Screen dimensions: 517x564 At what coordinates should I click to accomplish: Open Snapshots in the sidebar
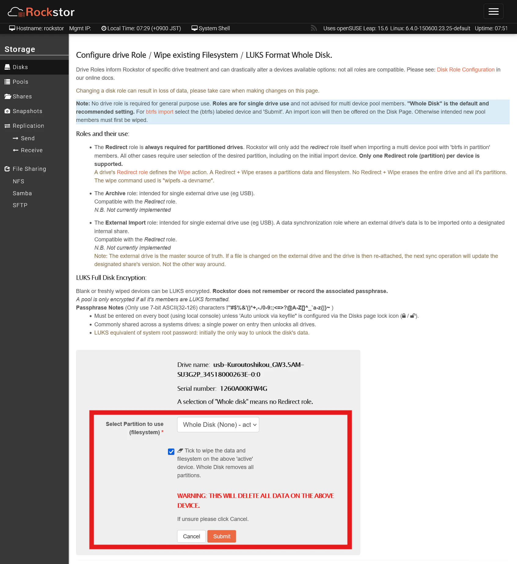pyautogui.click(x=34, y=111)
